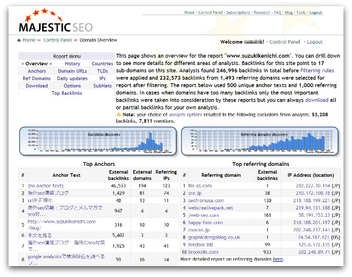Follow the 'here' link for detailed report
This screenshot has height=277, width=352.
[278, 259]
